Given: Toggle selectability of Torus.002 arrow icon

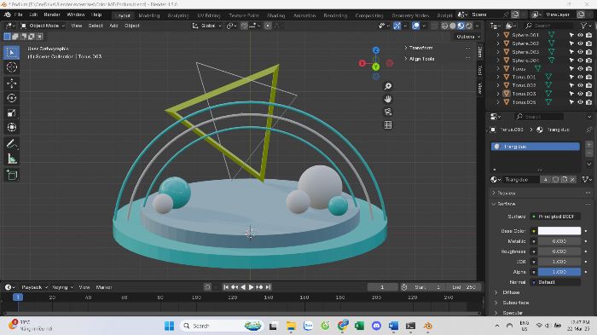Looking at the screenshot, I should tap(571, 85).
